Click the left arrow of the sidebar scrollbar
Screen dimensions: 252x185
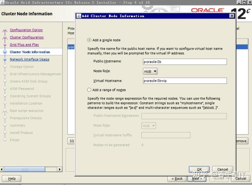pyautogui.click(x=2, y=169)
